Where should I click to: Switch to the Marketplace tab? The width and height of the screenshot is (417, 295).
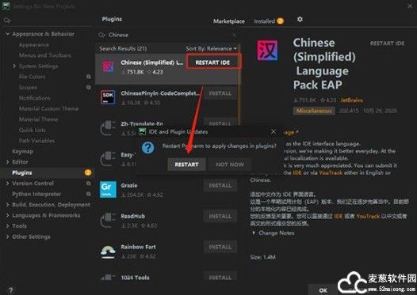(x=229, y=21)
